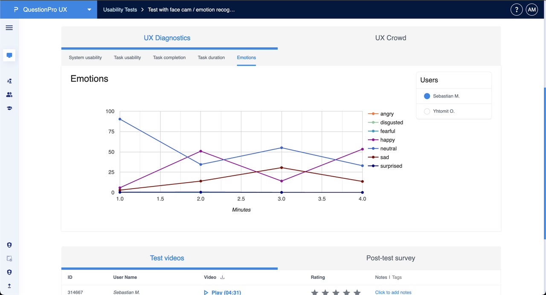
Task: Select user Yhtomit O. radio button
Action: (427, 111)
